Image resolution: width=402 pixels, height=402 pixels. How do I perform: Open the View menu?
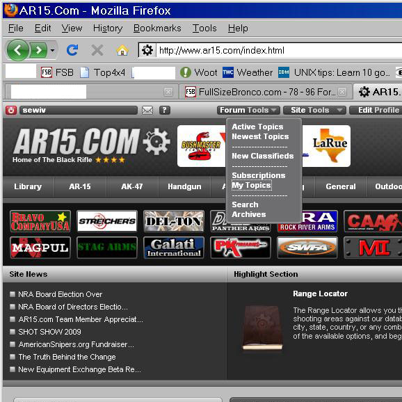point(72,29)
